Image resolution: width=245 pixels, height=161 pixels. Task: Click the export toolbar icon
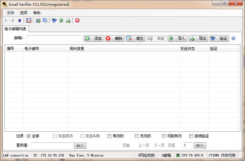point(68,20)
